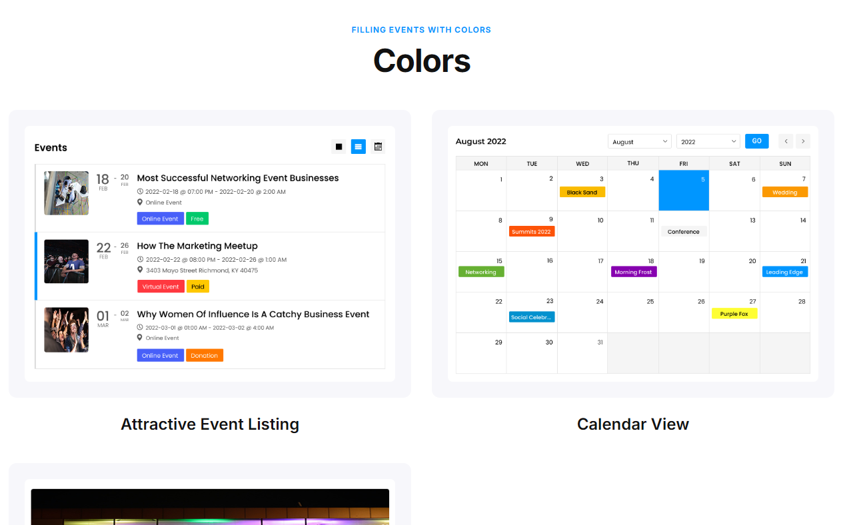
Task: Open Most Successful Networking Event Businesses title
Action: pyautogui.click(x=238, y=178)
